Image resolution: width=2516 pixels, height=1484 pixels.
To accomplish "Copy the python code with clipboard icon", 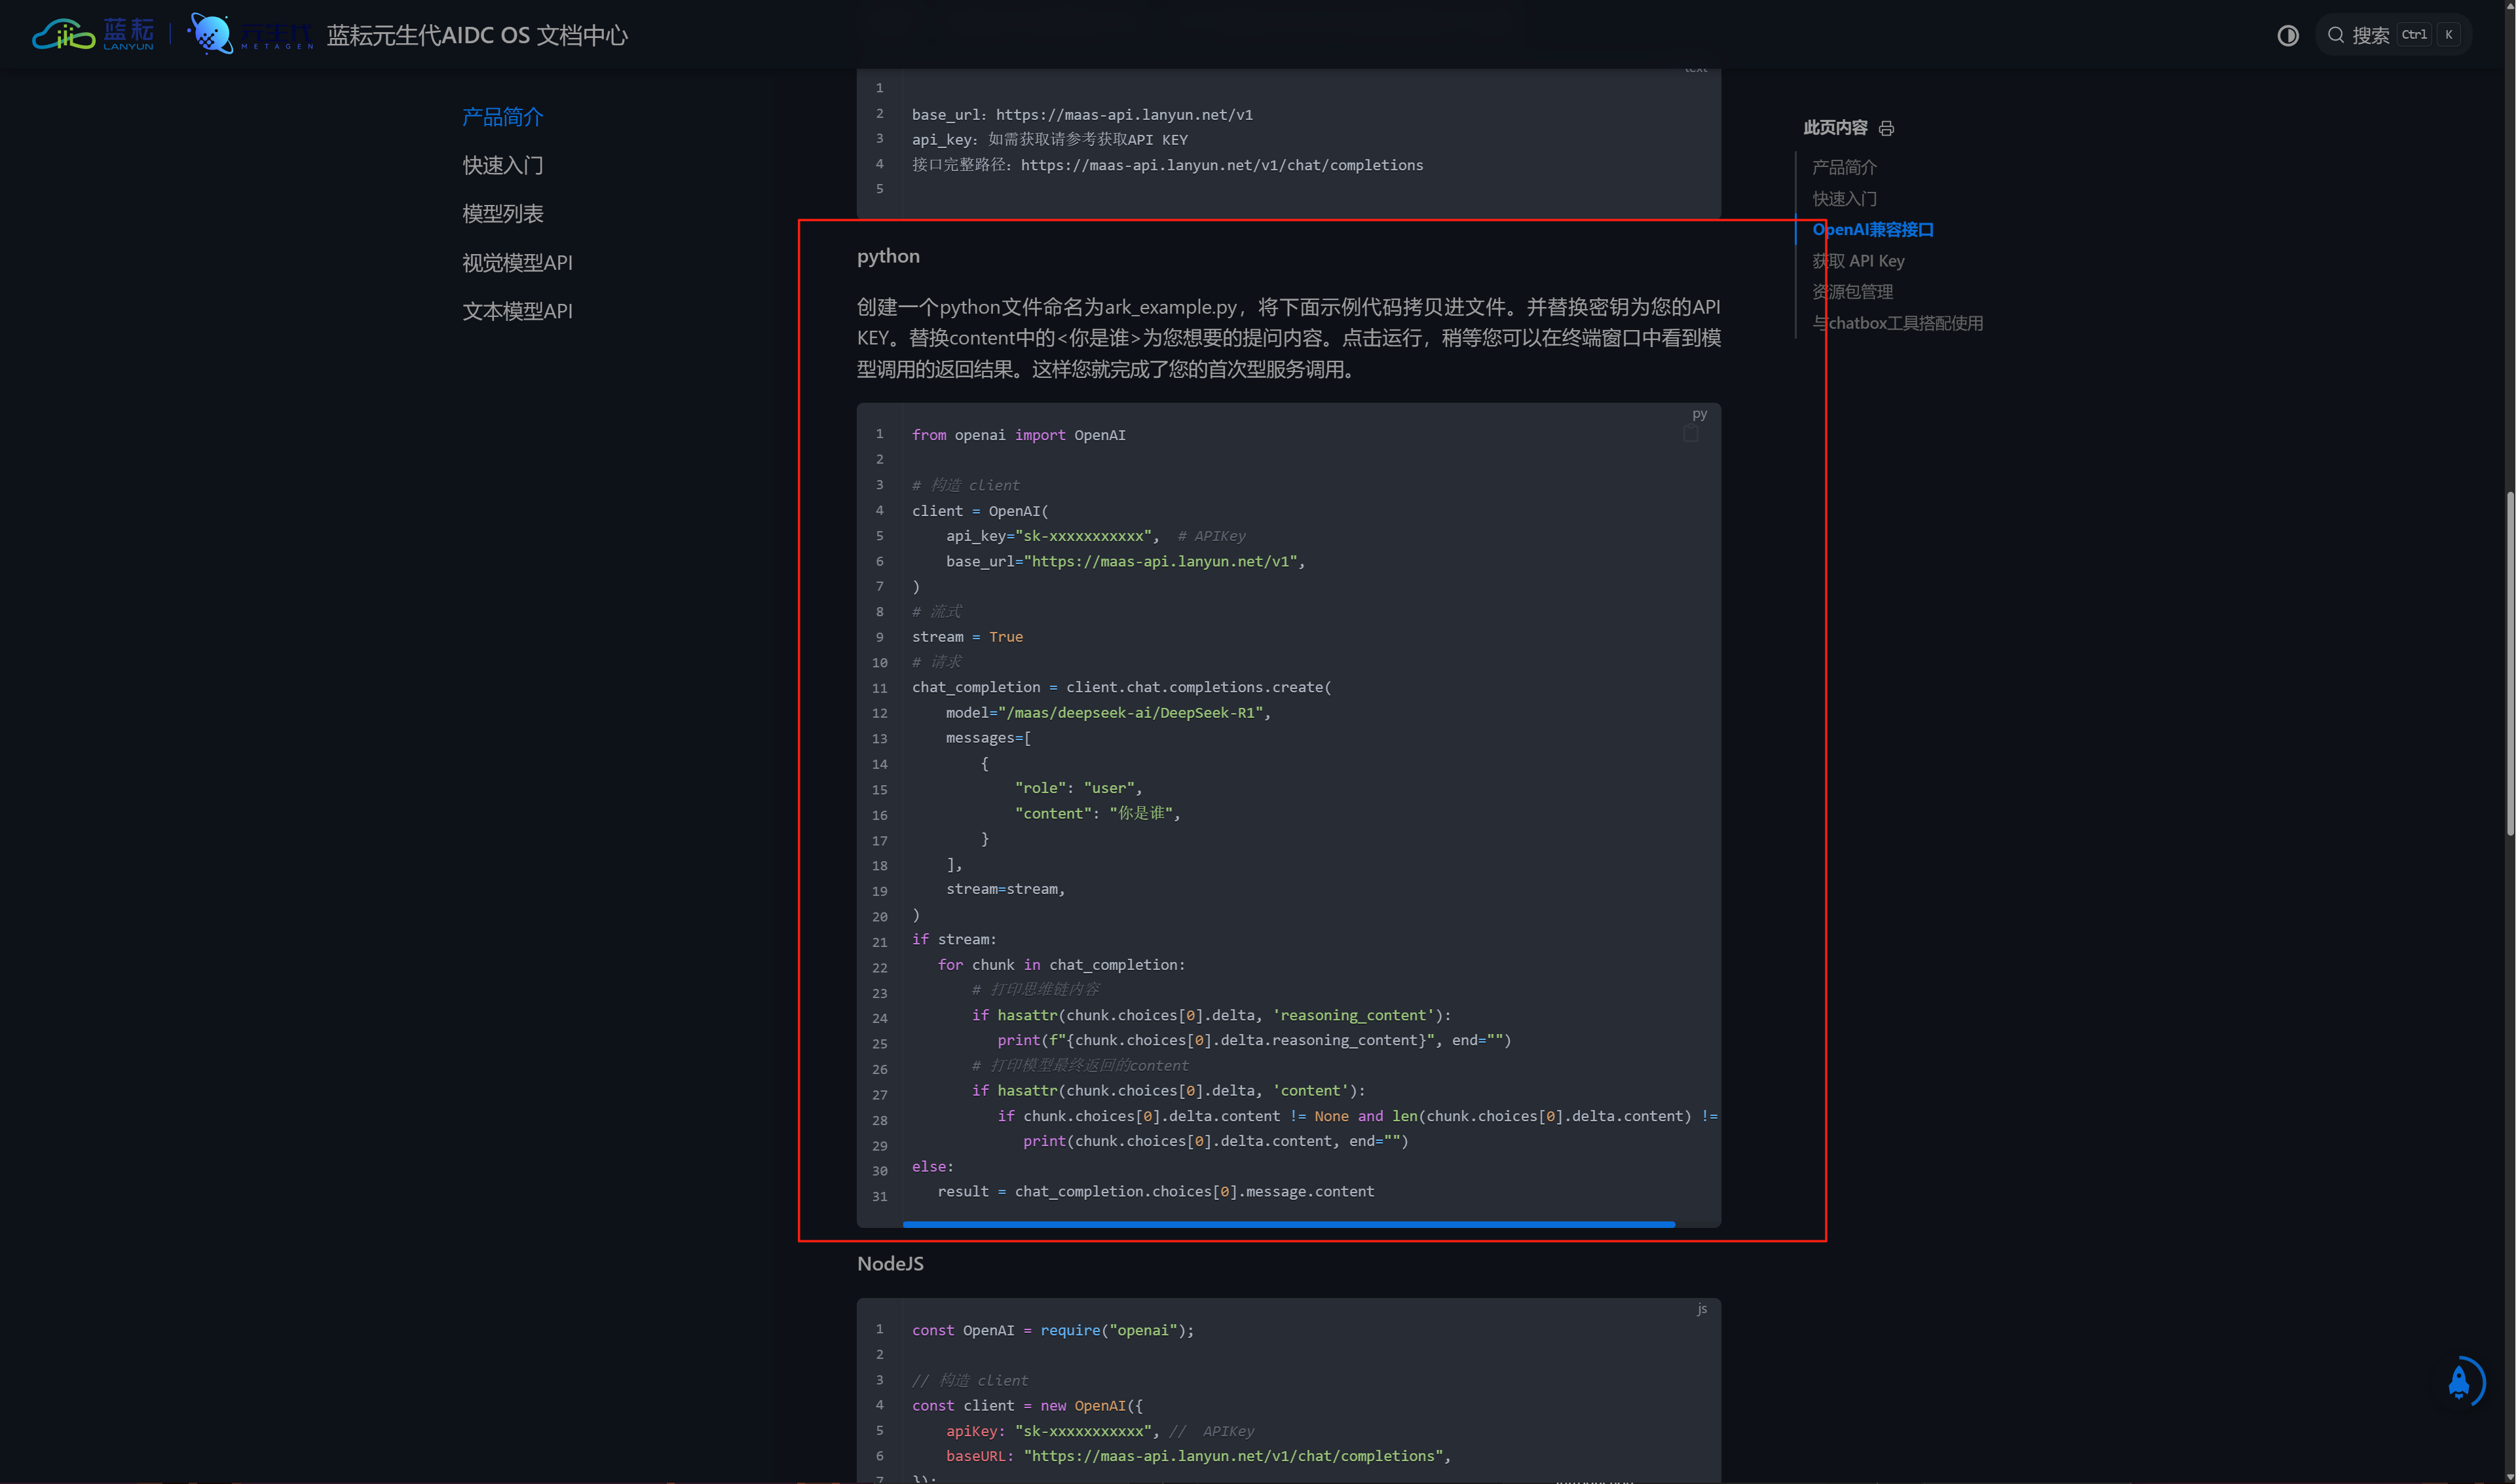I will [x=1690, y=434].
